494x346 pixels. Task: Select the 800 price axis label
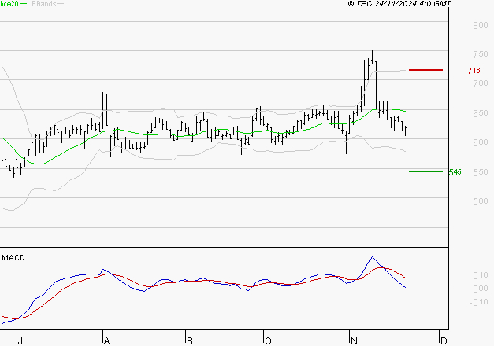tap(481, 25)
